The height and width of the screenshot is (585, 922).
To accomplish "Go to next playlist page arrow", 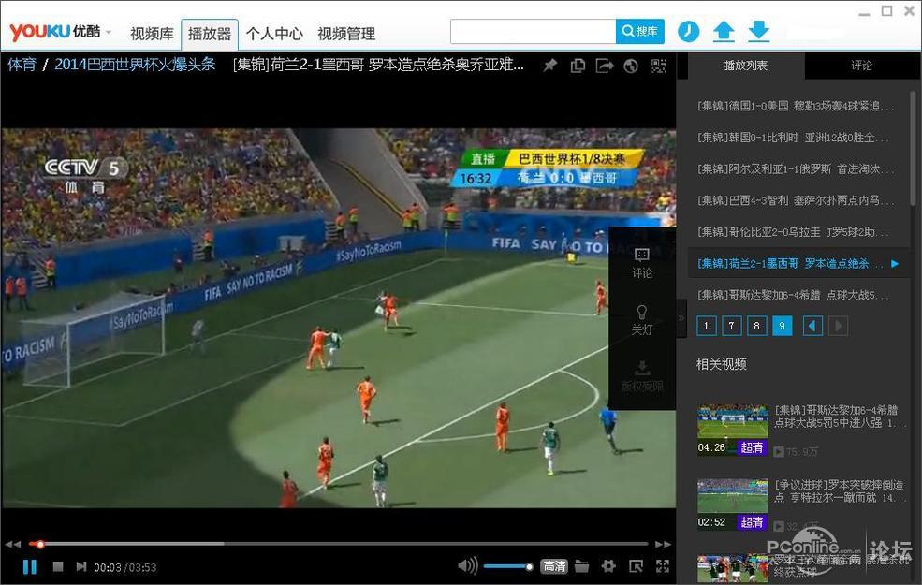I will tap(837, 326).
